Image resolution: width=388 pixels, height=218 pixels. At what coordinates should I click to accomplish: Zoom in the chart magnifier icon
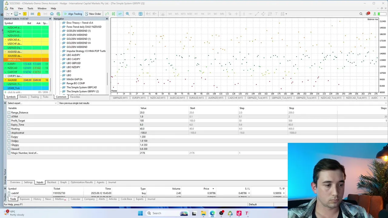(x=128, y=14)
